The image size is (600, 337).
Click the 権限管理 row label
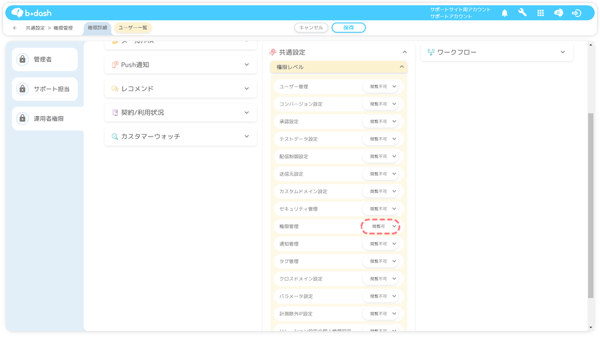tap(289, 227)
